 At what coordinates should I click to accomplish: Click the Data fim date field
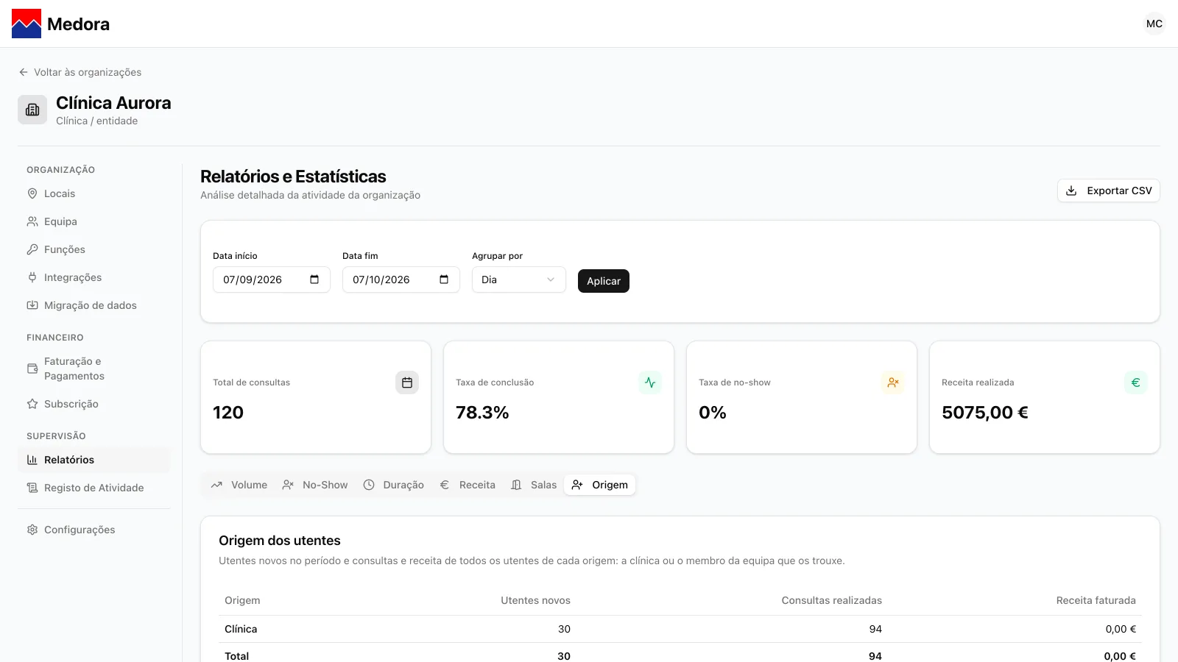pos(401,280)
